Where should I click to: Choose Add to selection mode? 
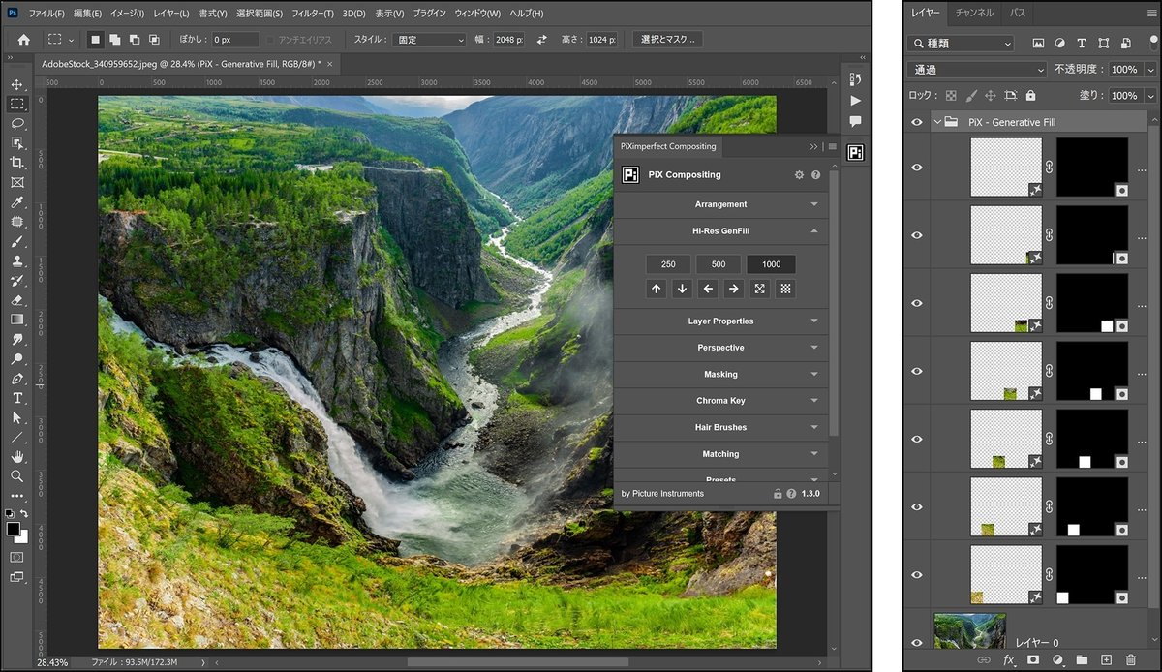(114, 40)
